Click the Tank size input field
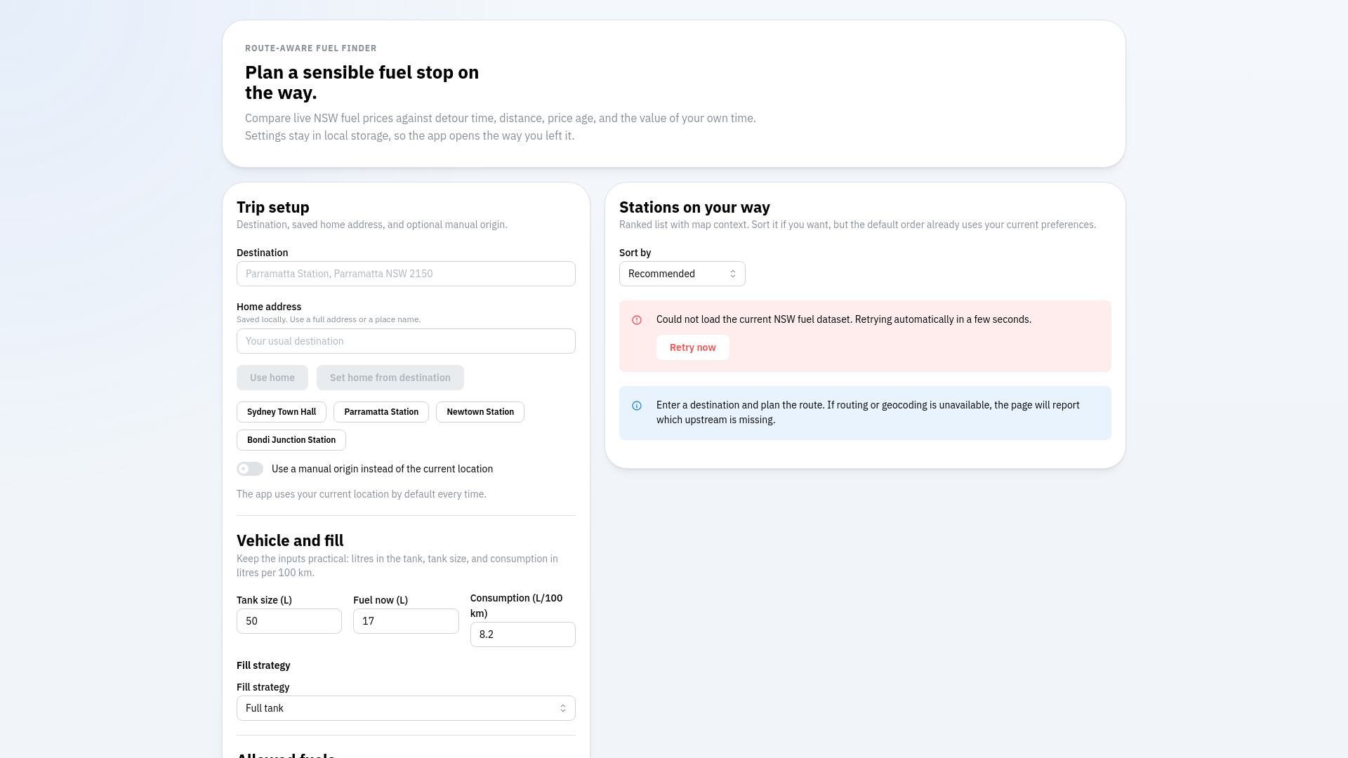The width and height of the screenshot is (1348, 758). (289, 621)
